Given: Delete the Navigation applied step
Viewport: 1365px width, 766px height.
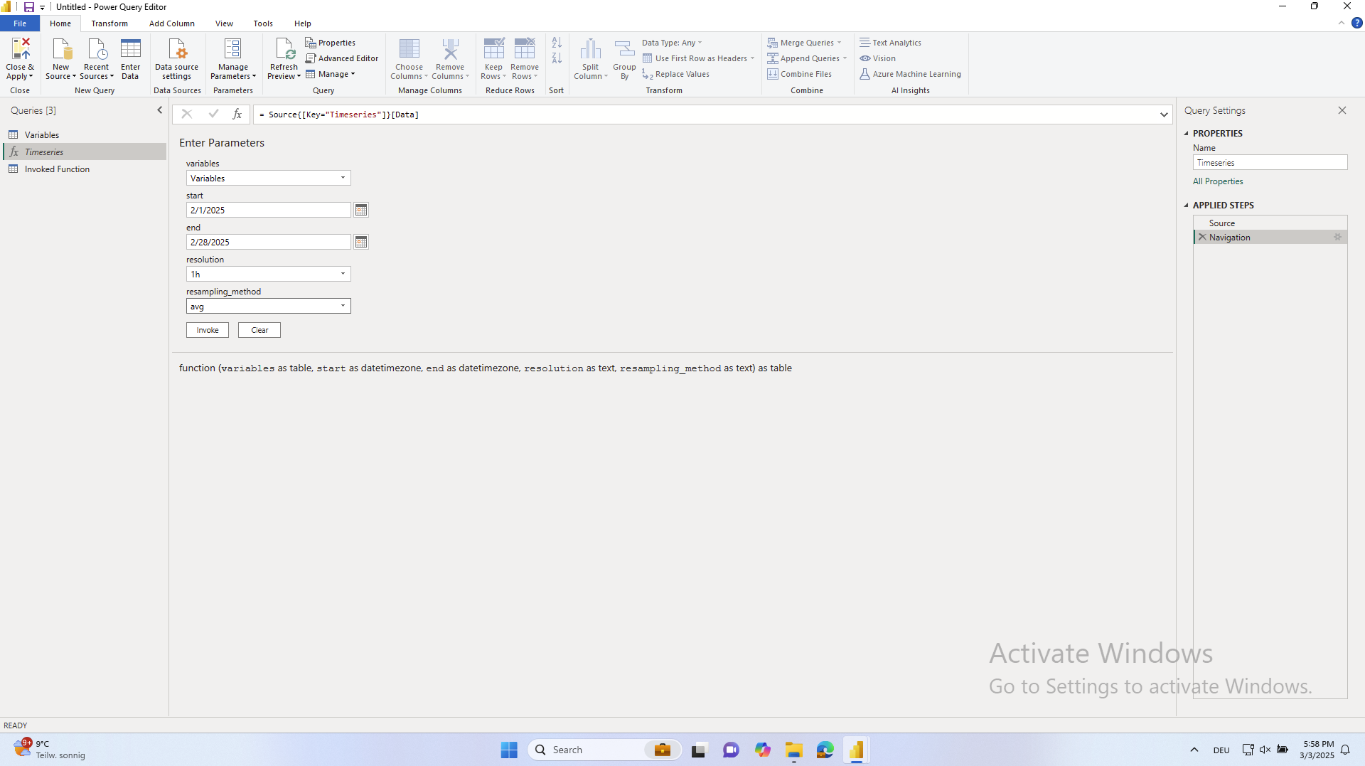Looking at the screenshot, I should [x=1202, y=237].
